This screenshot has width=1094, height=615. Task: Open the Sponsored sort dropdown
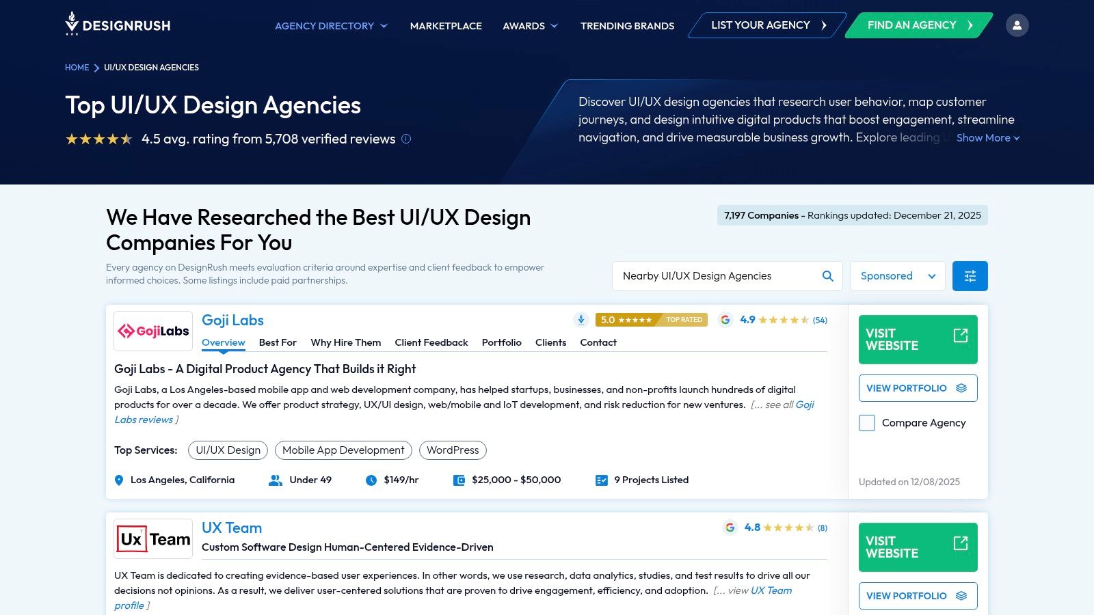point(898,276)
